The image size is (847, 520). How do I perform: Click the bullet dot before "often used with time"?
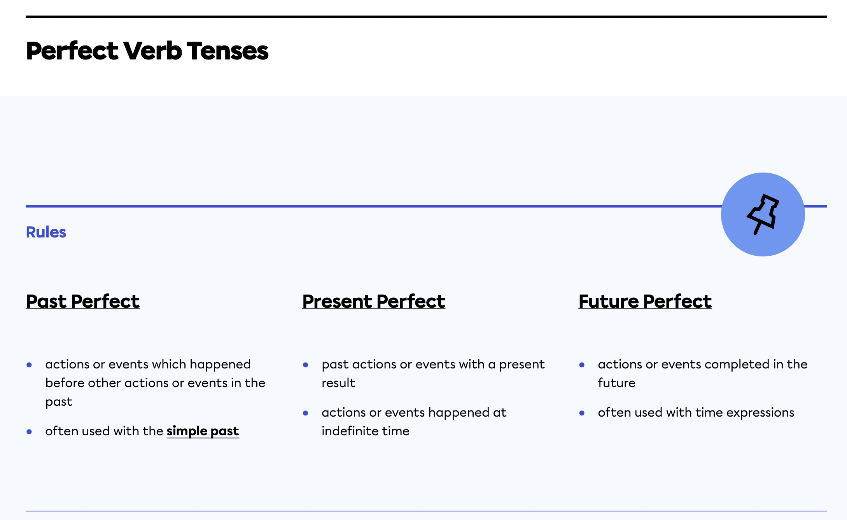point(582,413)
